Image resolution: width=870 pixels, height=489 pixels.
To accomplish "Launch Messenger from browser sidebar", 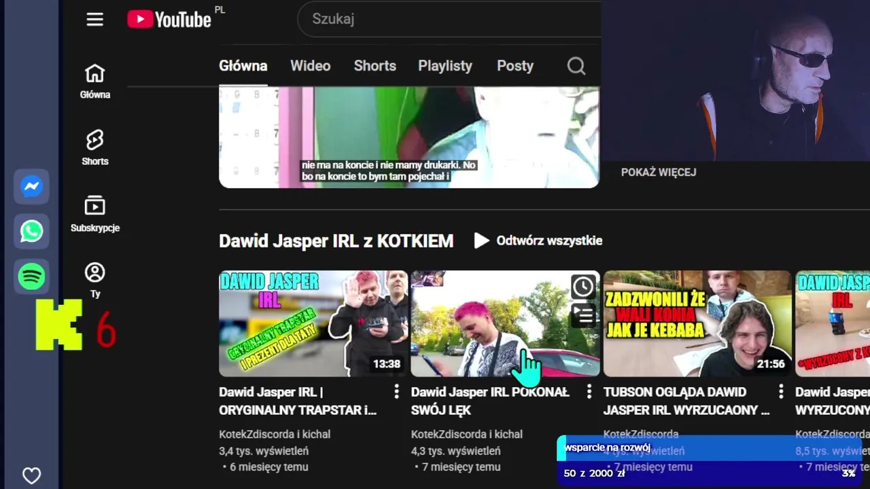I will tap(32, 187).
